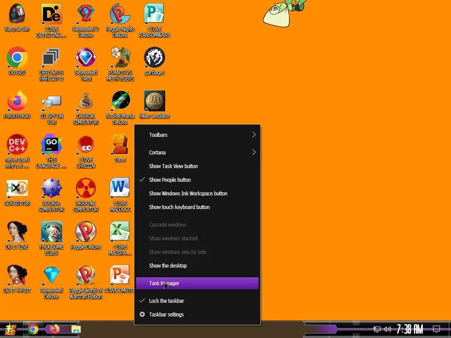Enable Show Windows Ink Workspace button
451x338 pixels.
coord(197,194)
